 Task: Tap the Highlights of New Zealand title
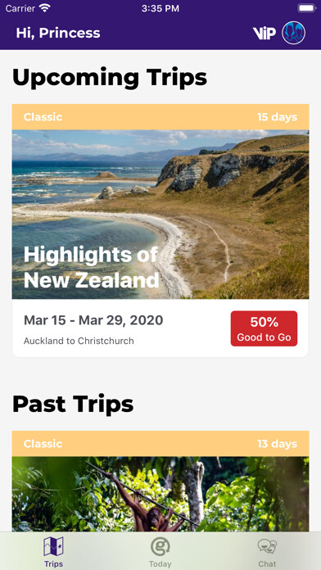91,267
